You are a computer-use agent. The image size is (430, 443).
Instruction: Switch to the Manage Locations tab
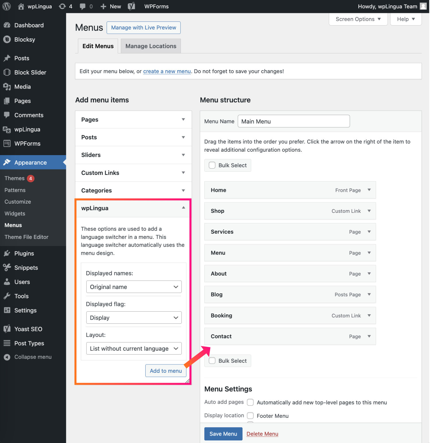pyautogui.click(x=151, y=46)
